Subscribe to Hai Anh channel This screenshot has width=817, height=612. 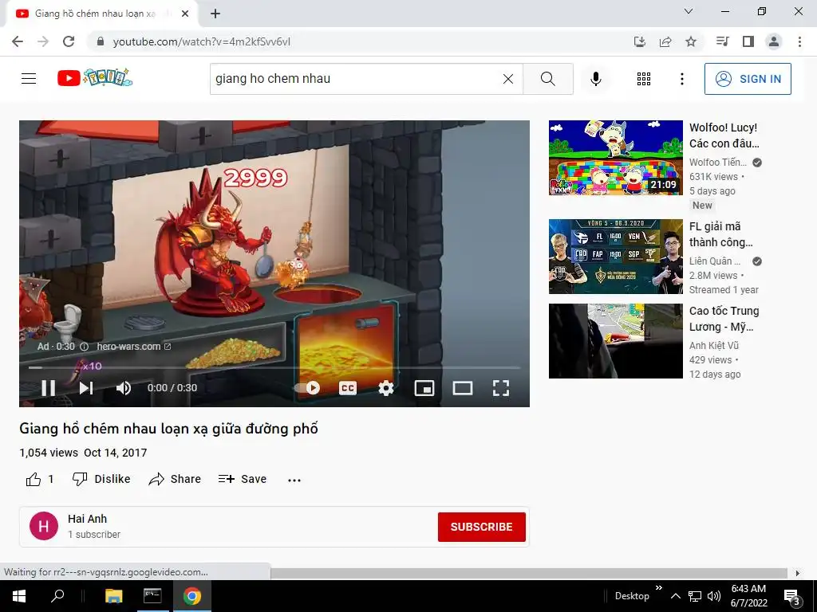click(481, 527)
